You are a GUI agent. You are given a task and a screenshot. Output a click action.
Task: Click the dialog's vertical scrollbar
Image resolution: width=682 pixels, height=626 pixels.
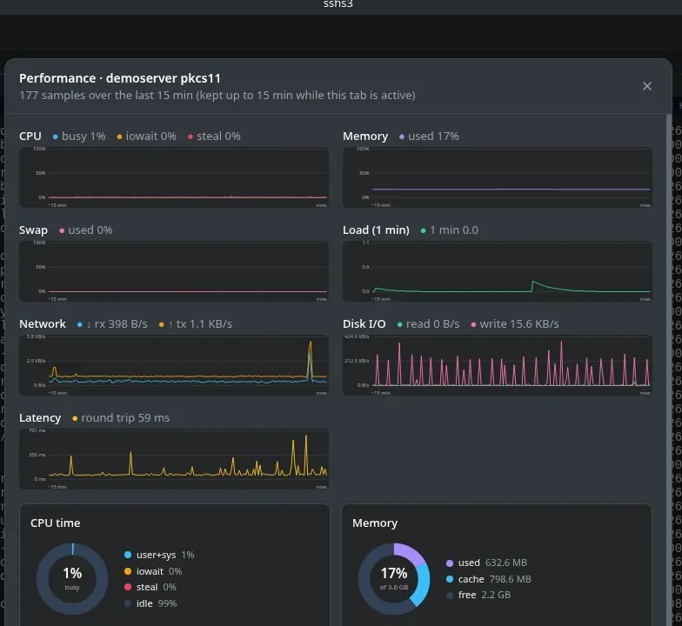(668, 370)
